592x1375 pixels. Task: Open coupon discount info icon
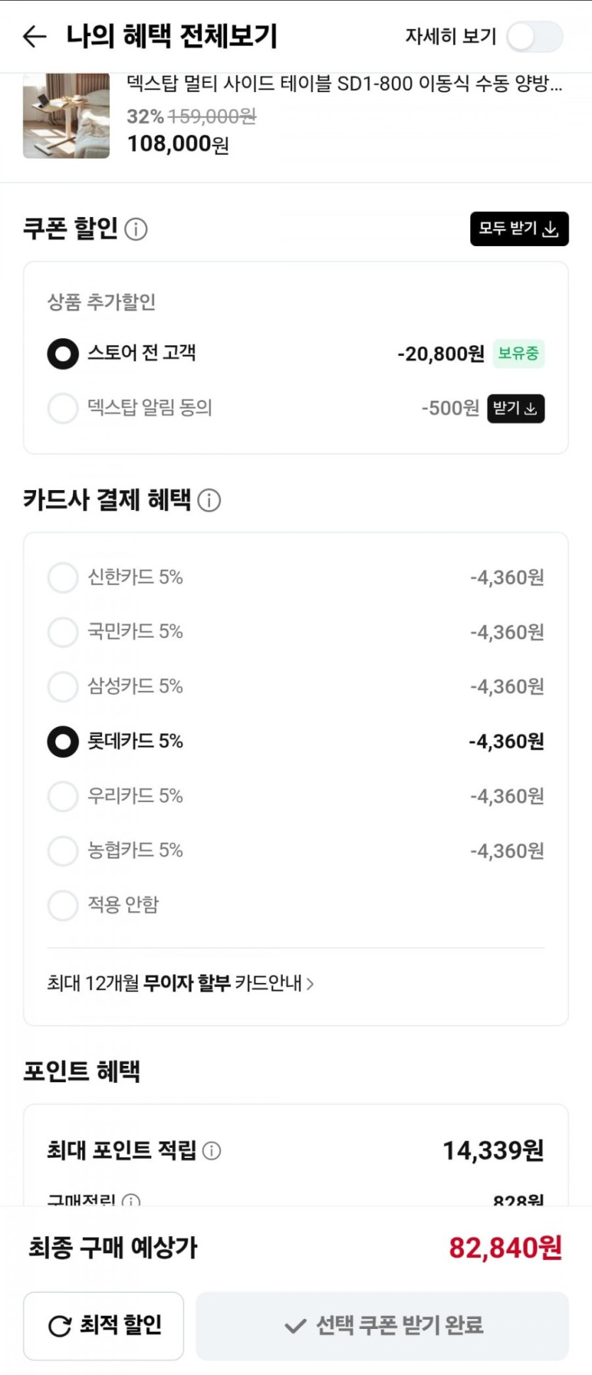pos(136,229)
